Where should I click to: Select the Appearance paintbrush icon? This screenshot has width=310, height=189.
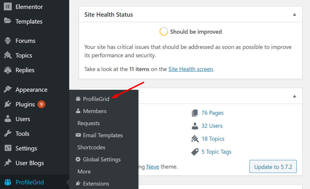7,89
